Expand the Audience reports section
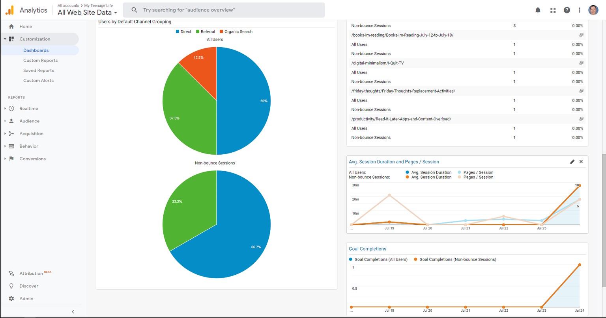 [x=5, y=121]
